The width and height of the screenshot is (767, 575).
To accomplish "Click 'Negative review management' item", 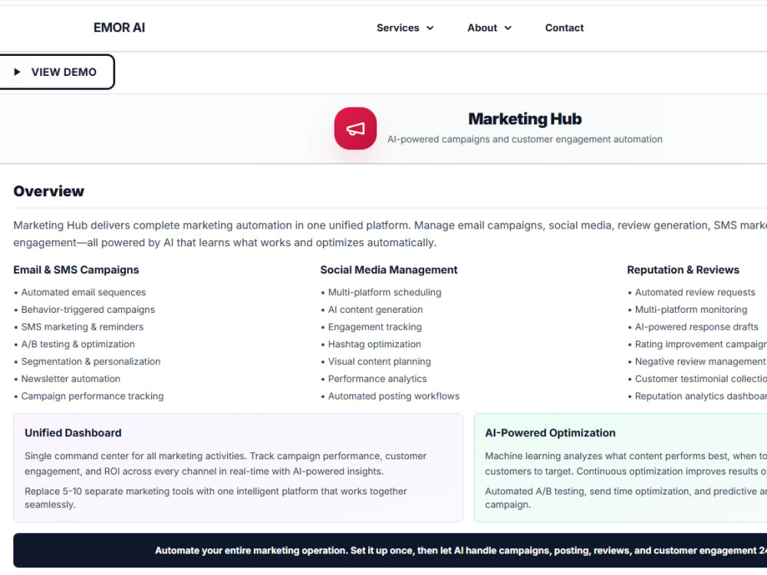I will 700,362.
